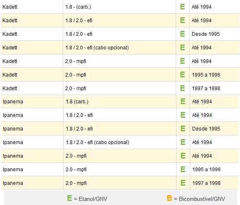The height and width of the screenshot is (205, 240).
Task: Click 'Ipanema' in the 1.8 (carb.) row
Action: pyautogui.click(x=13, y=102)
